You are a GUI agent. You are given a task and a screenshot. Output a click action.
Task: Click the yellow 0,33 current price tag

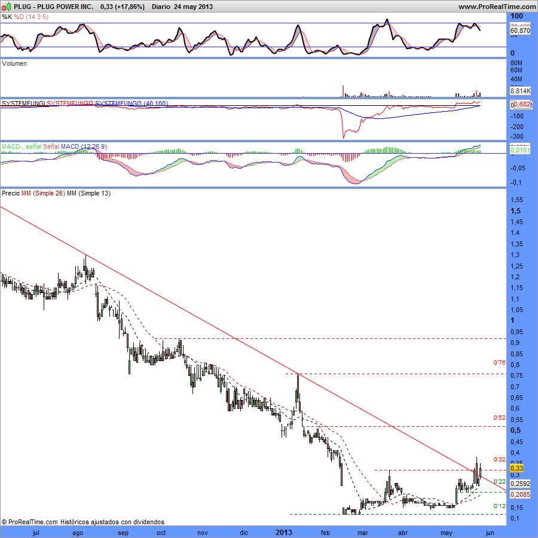(516, 468)
